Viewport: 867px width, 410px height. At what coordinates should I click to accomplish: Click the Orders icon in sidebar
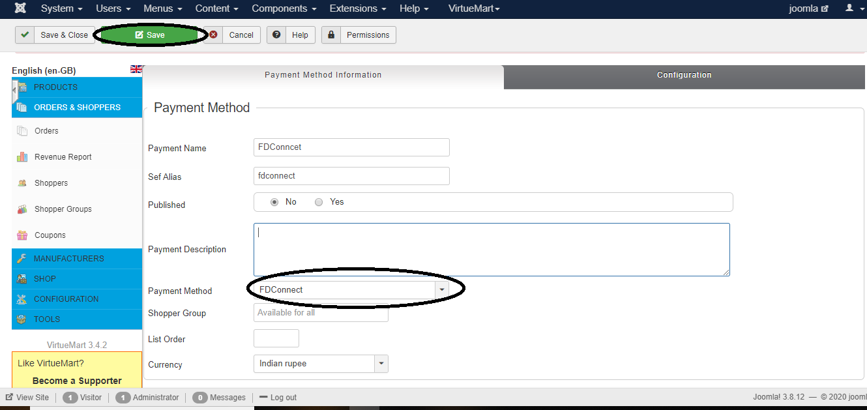pos(22,131)
